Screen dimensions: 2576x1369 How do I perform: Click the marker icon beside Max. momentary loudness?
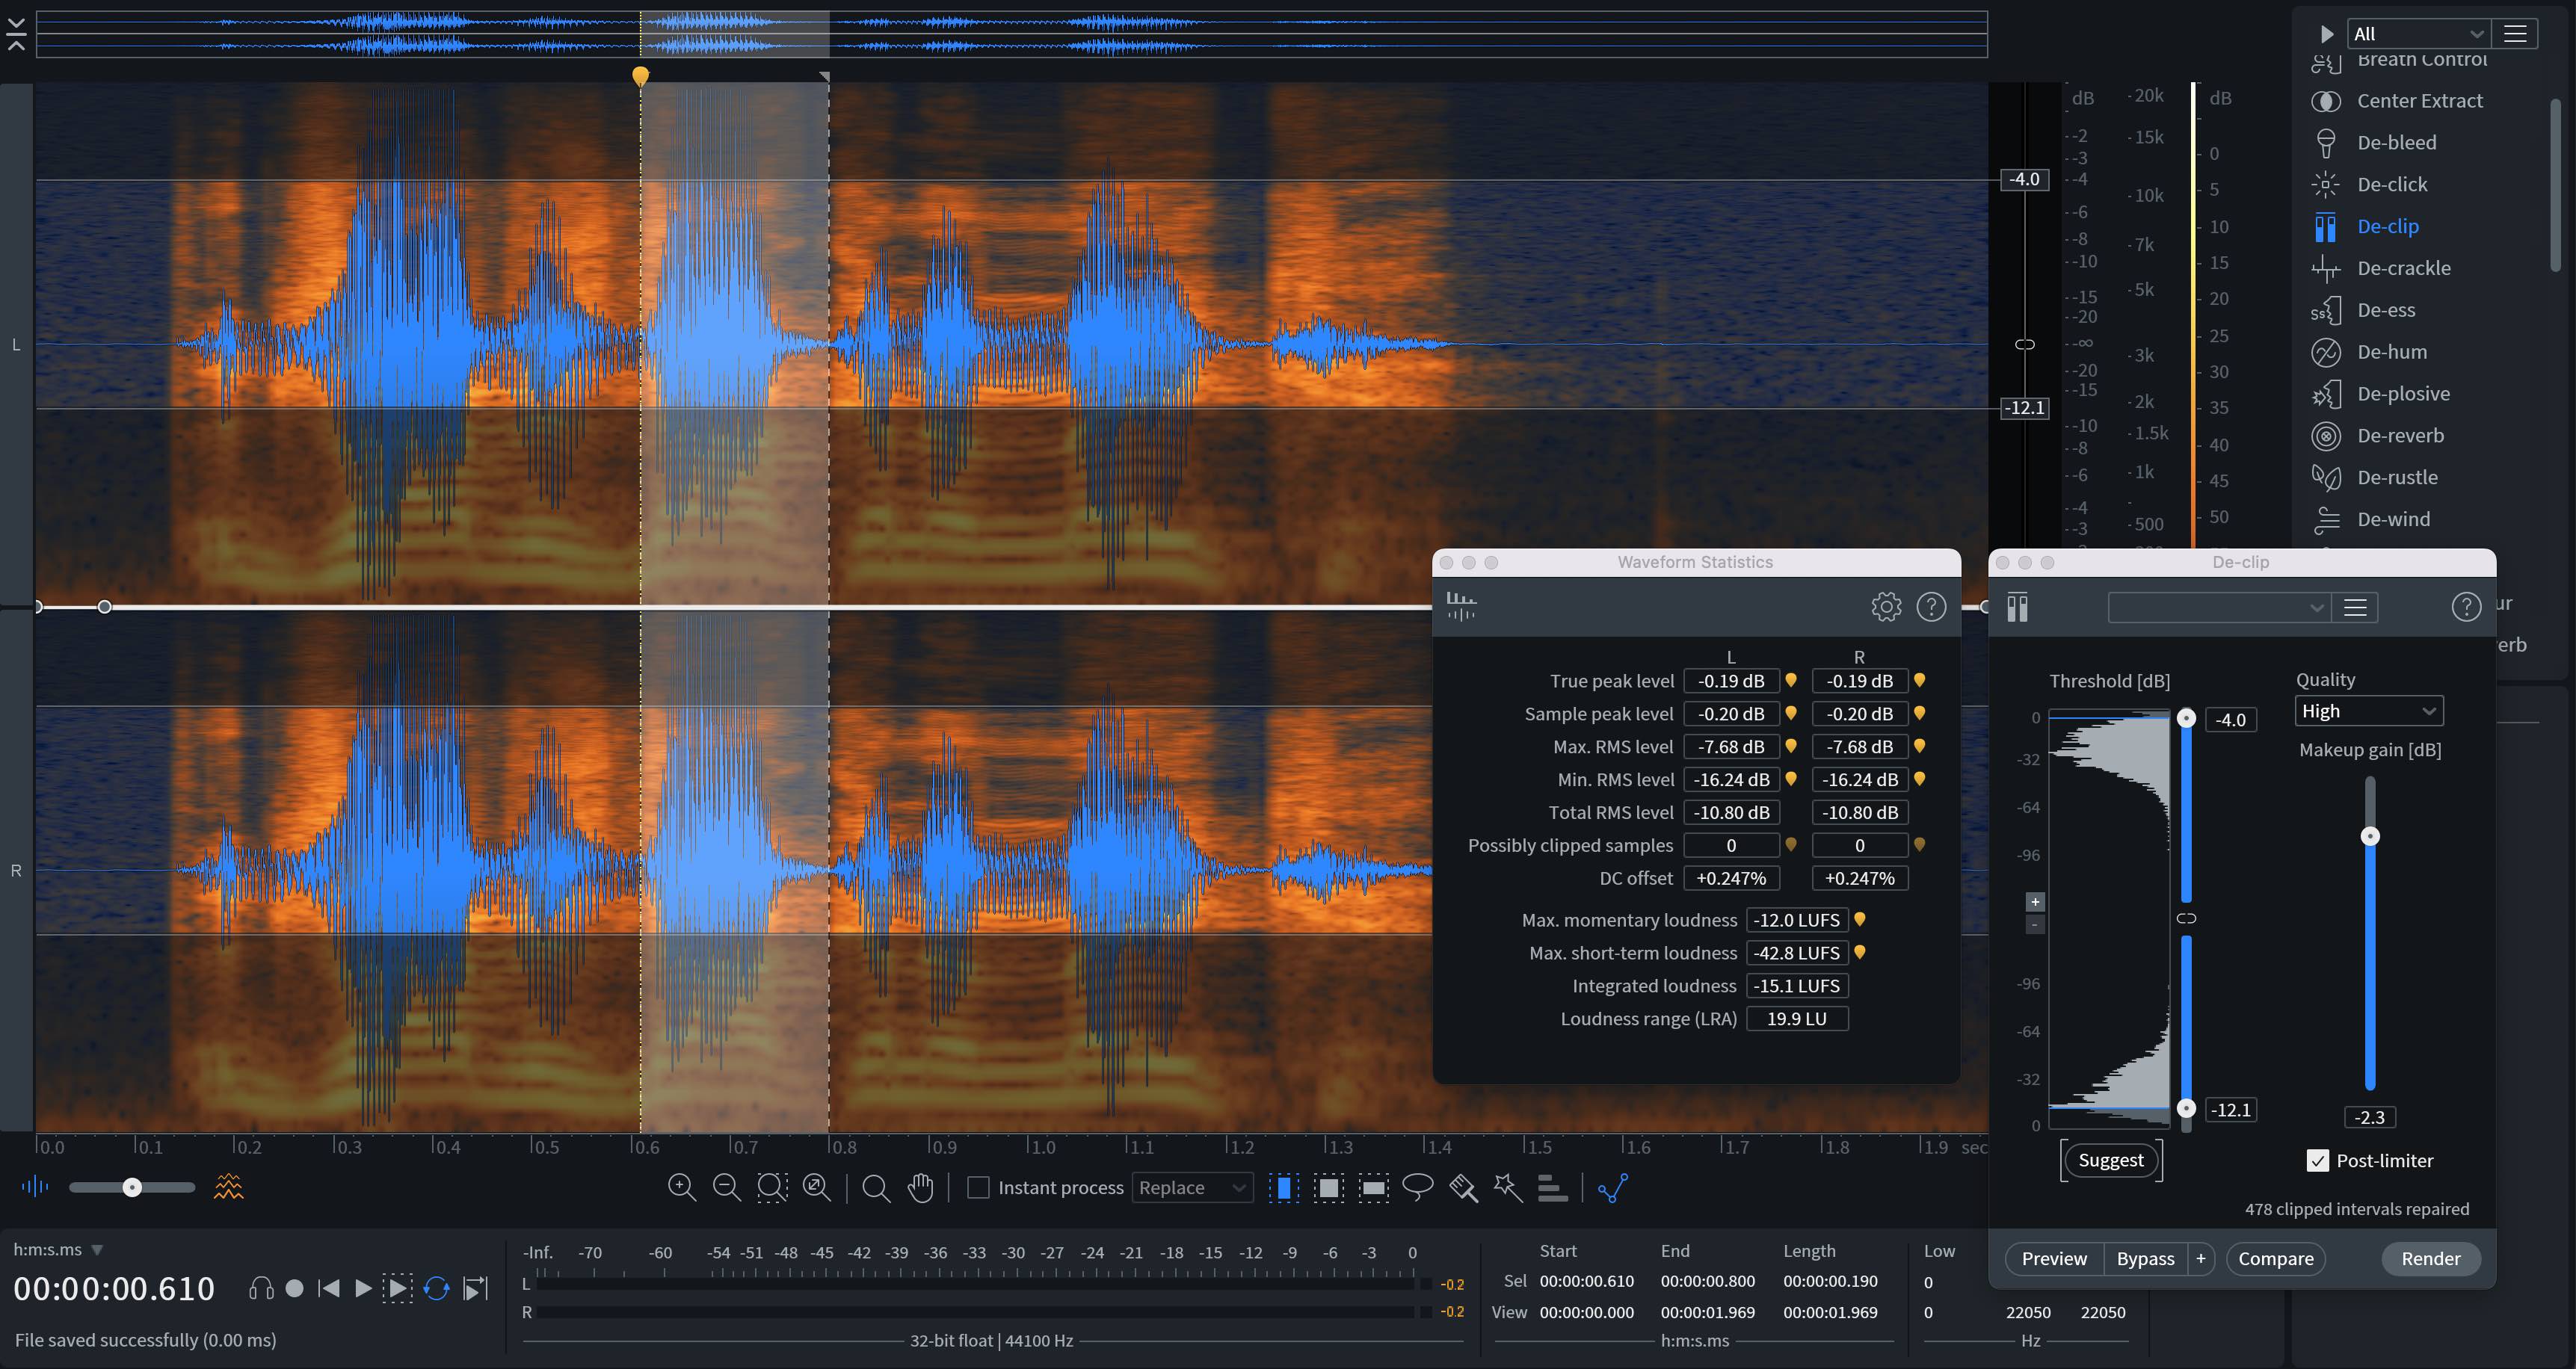click(x=1859, y=919)
